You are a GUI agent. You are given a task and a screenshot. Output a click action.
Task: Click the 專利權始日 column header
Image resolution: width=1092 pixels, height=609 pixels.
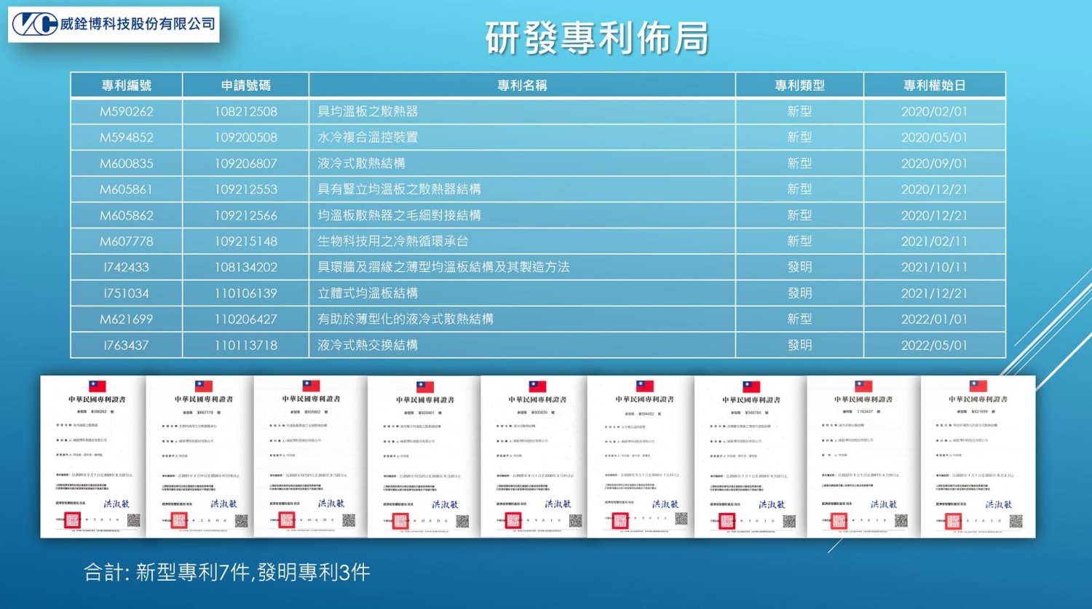pos(934,85)
